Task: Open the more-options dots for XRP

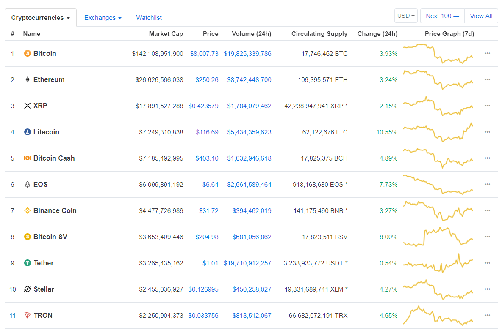Action: [487, 106]
